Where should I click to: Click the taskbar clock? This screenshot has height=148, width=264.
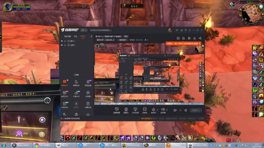257,145
